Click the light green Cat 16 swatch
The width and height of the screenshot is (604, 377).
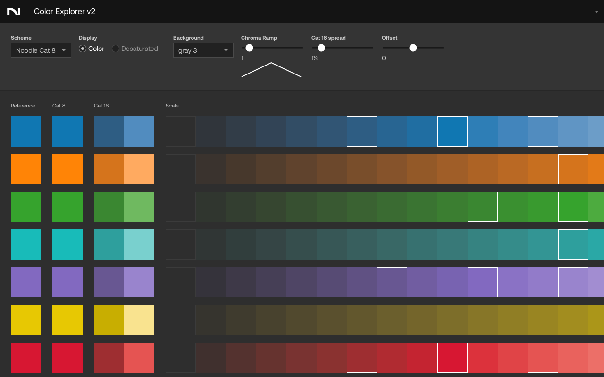click(x=139, y=207)
